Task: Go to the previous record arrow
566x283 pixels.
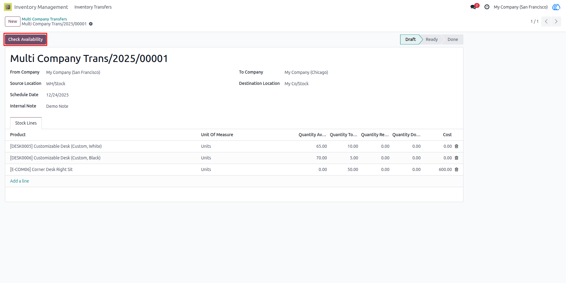Action: click(x=546, y=21)
